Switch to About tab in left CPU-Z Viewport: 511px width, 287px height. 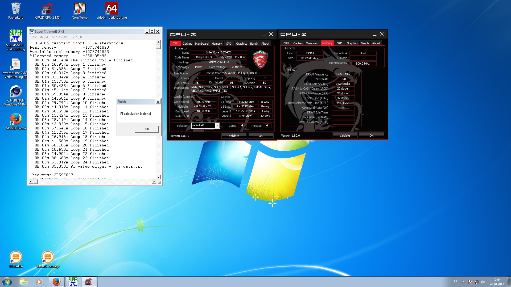click(x=265, y=44)
